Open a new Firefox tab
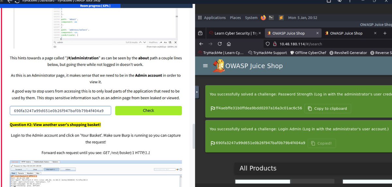392x187 pixels. 385,33
